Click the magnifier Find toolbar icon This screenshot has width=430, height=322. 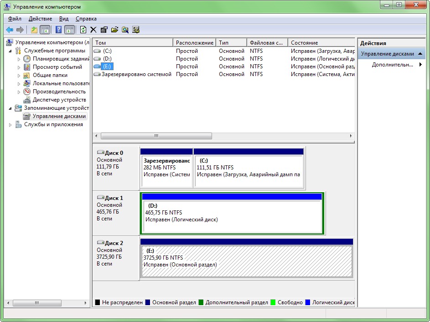click(x=125, y=30)
